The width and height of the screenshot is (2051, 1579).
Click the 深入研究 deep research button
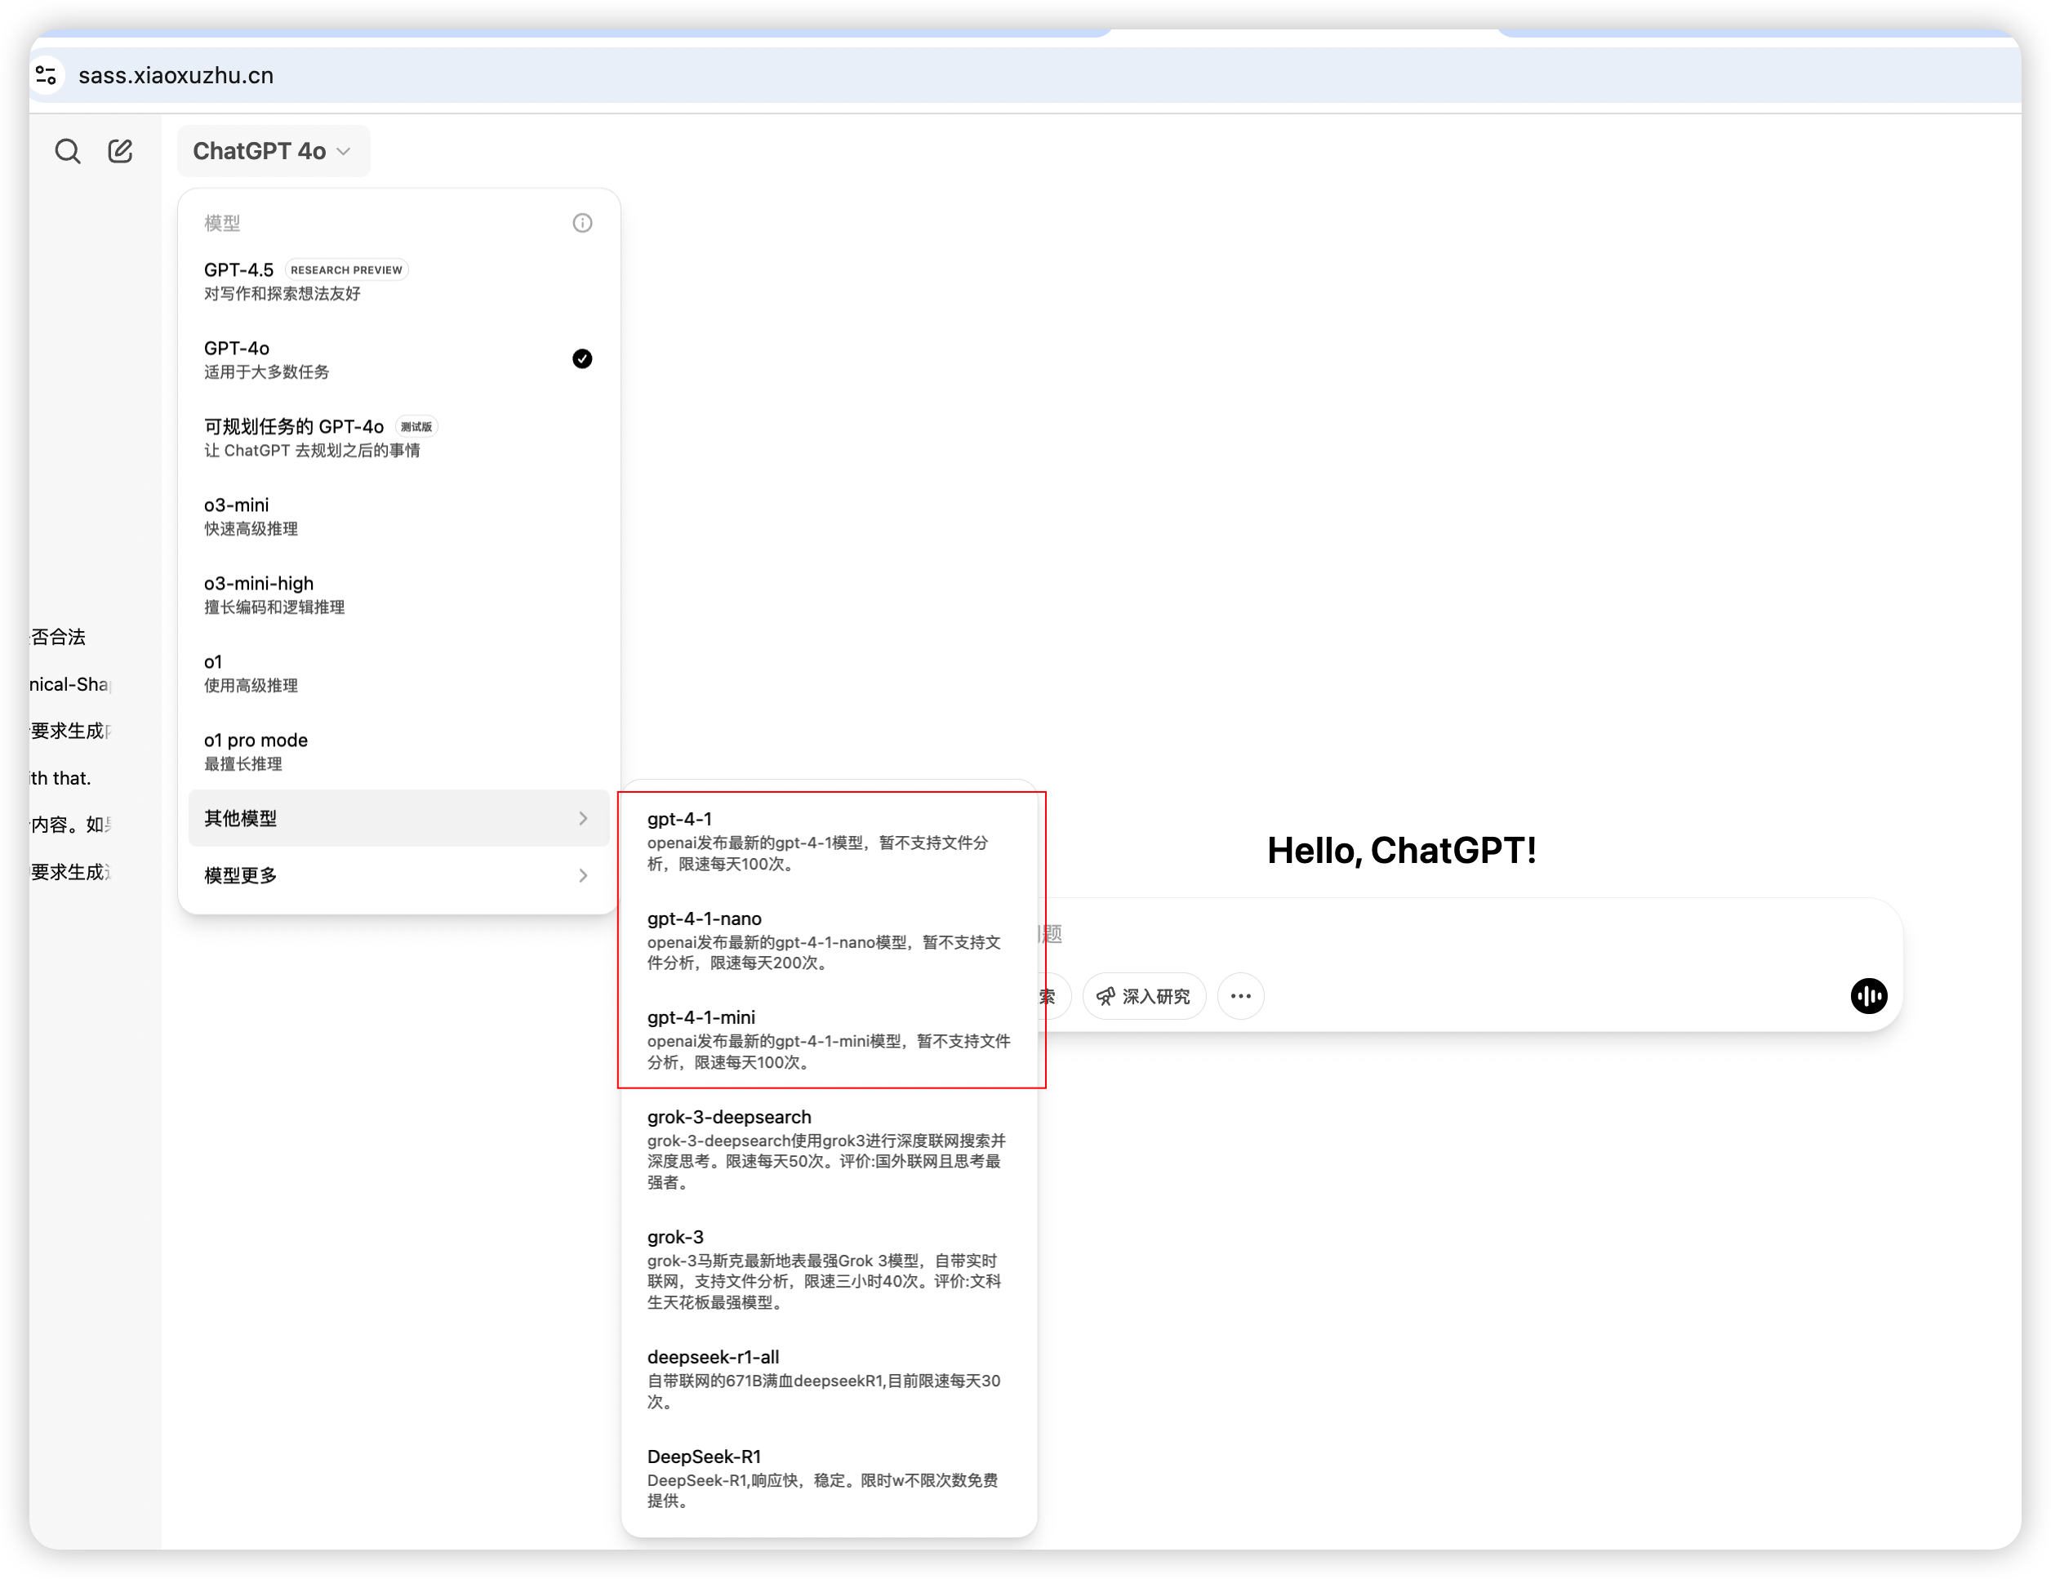(x=1143, y=996)
